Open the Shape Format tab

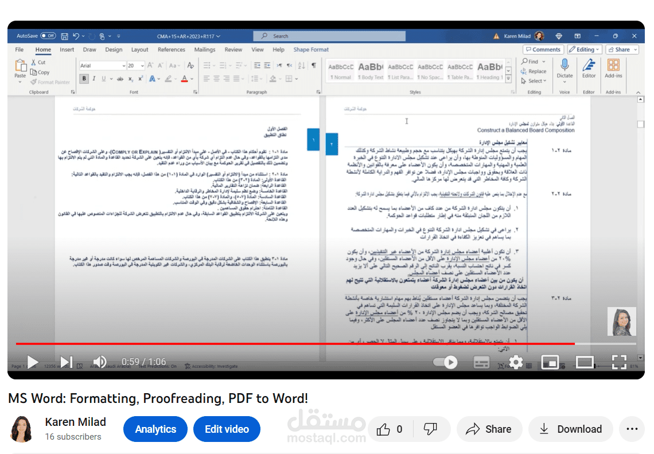click(311, 49)
